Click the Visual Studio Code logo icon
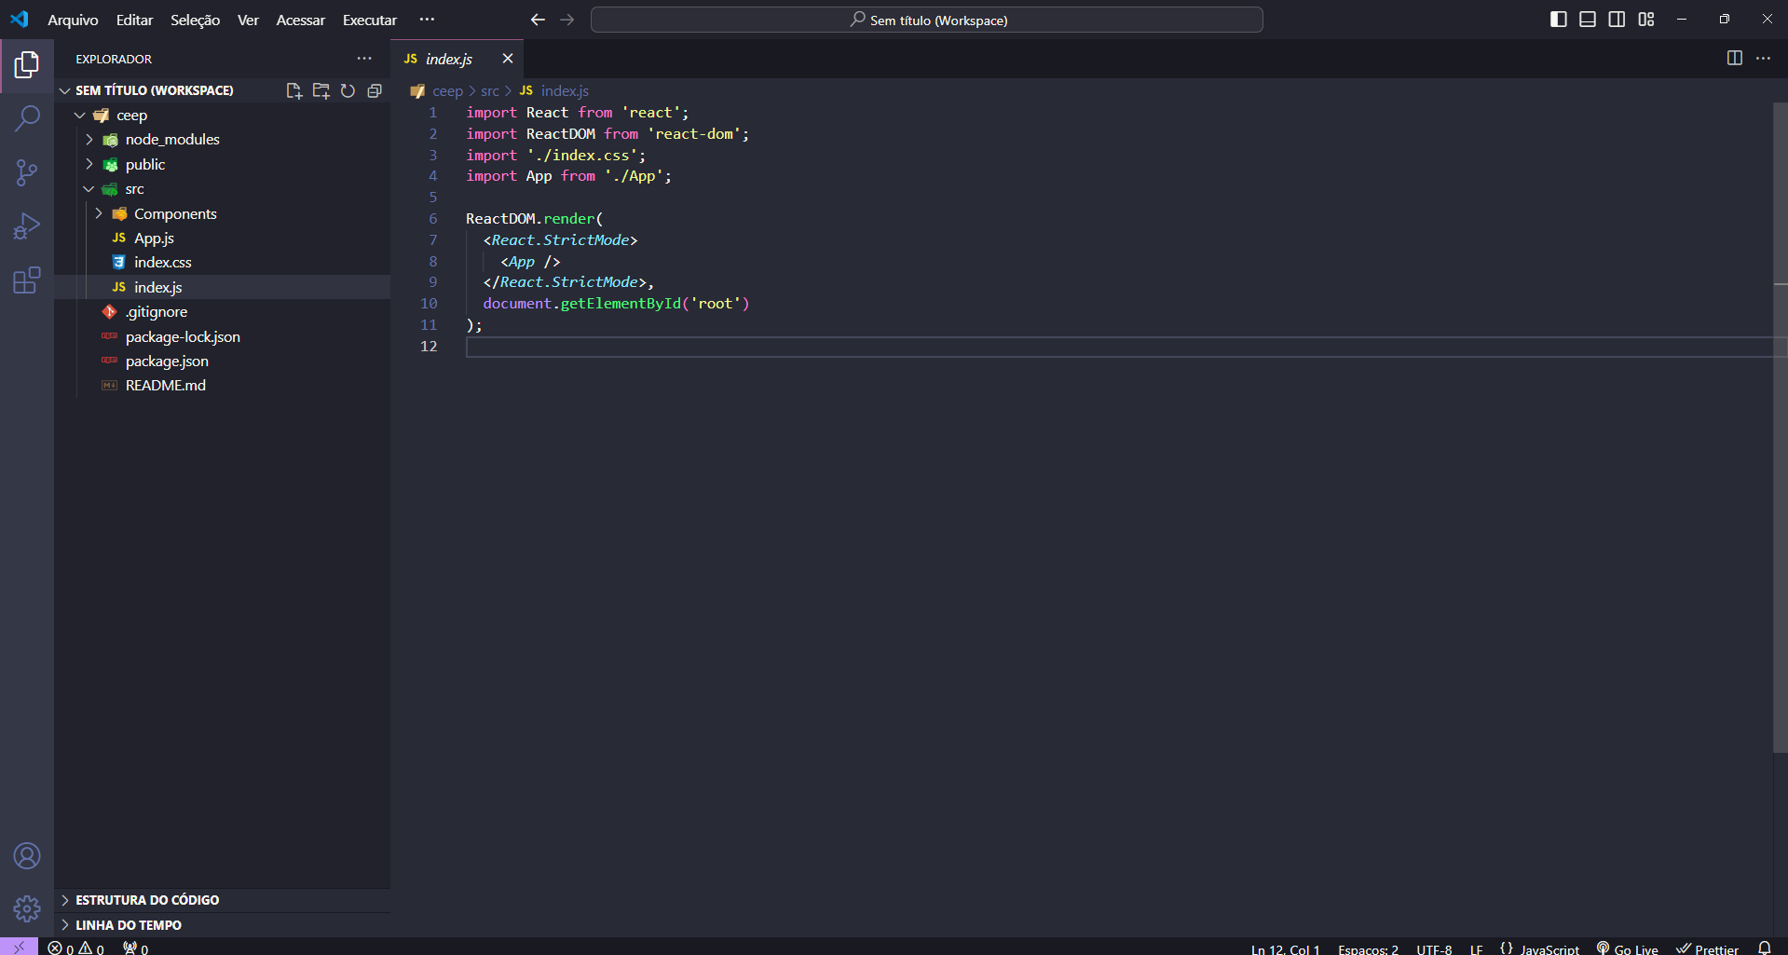Screen dimensions: 1788x955 [x=20, y=19]
